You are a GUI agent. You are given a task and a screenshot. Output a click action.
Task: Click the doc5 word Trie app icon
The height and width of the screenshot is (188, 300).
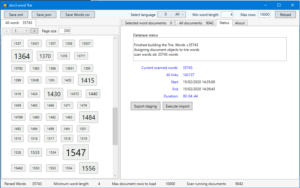point(5,5)
